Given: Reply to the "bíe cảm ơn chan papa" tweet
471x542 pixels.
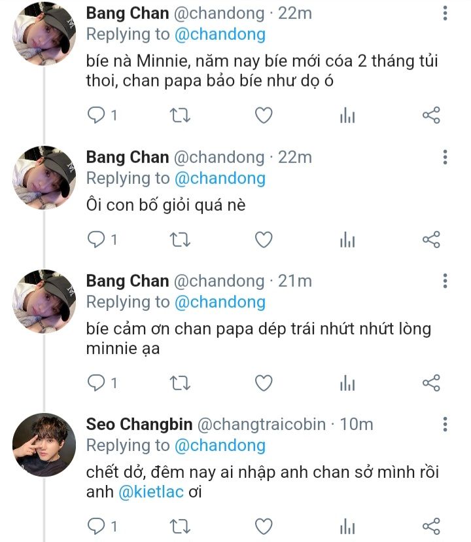Looking at the screenshot, I should pos(97,383).
